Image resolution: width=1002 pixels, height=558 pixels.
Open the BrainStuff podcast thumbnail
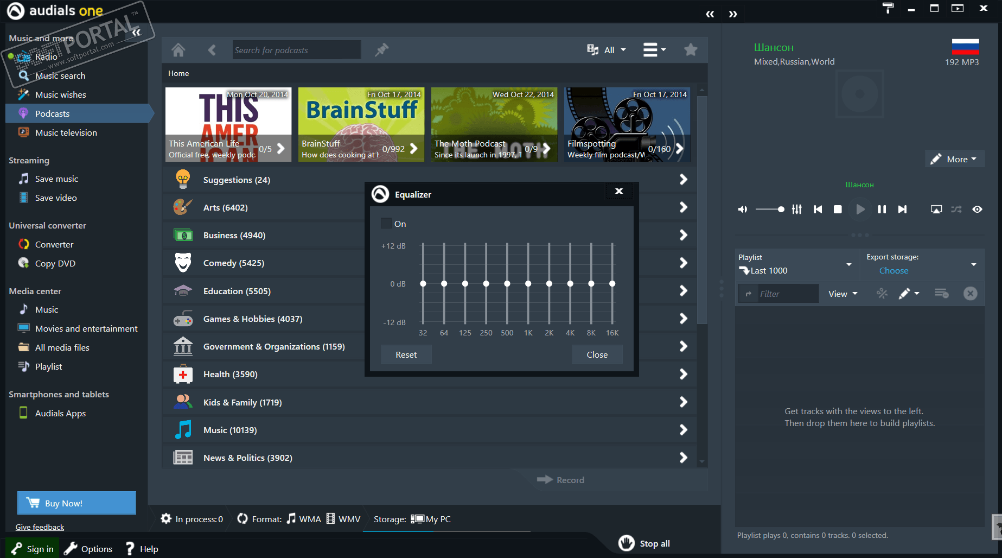click(361, 124)
